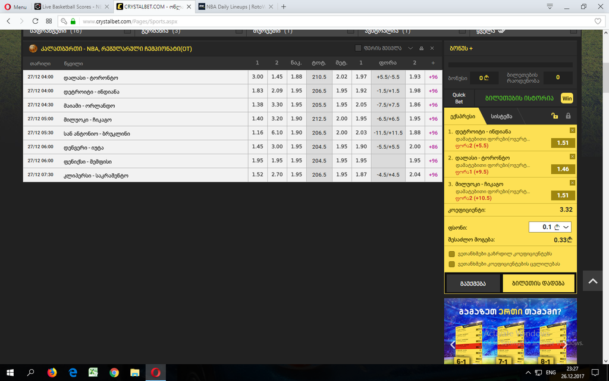
Task: Click the green padlock security icon
Action: [73, 21]
